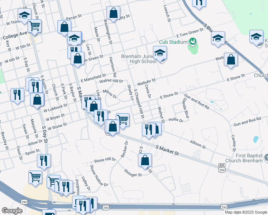Open the Cub Stadium green marker

193,42
